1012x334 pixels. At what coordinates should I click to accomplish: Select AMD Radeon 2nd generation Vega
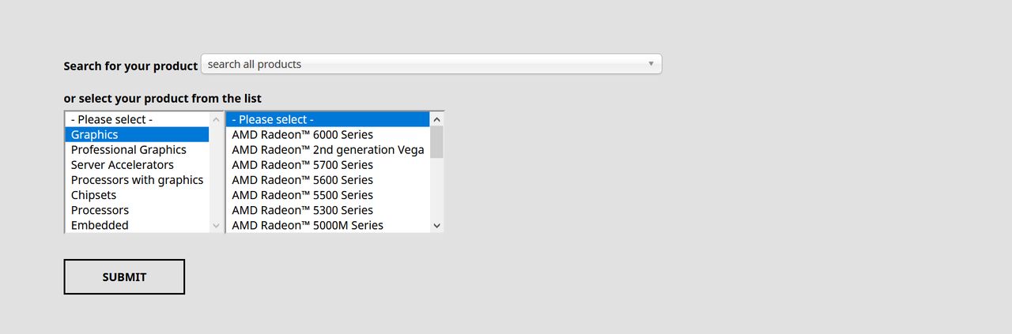point(328,150)
